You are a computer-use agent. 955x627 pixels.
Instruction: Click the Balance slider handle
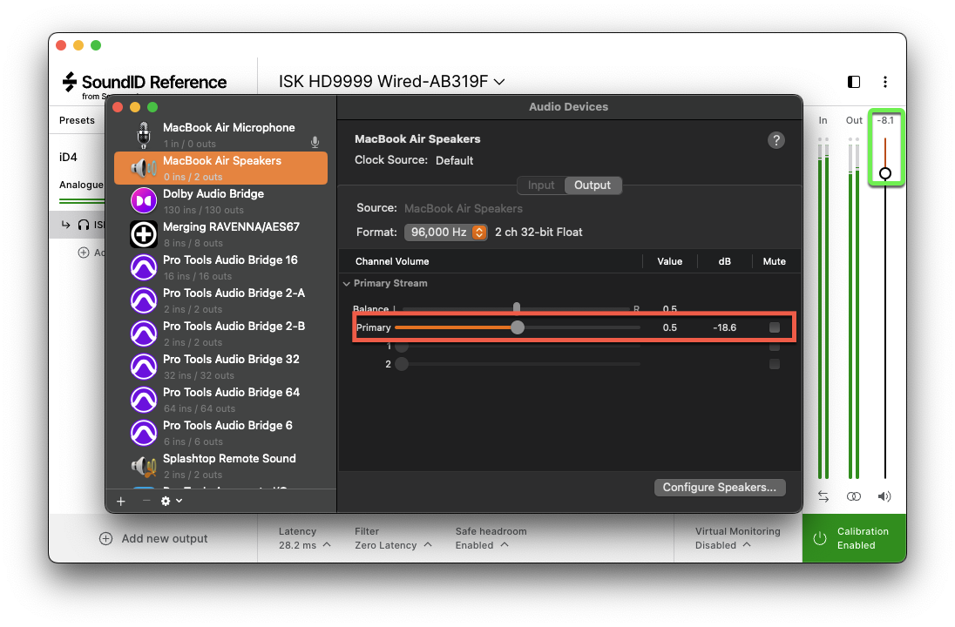[x=517, y=307]
